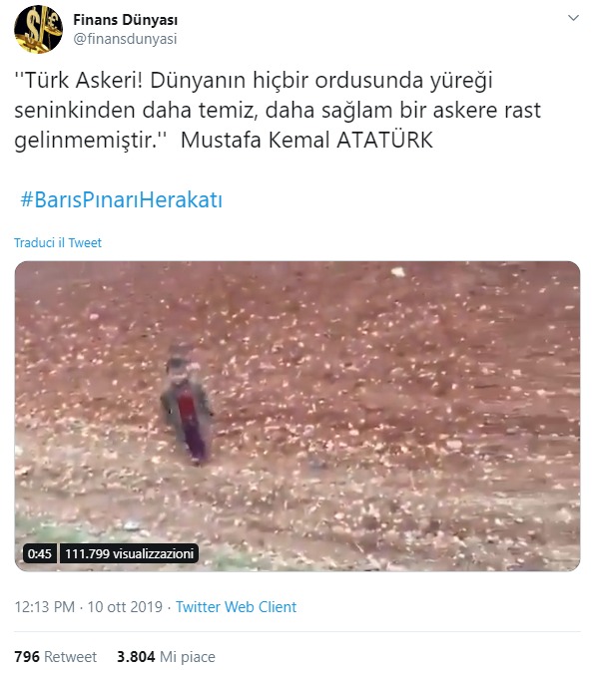Viewport: 594px width, 673px height.
Task: Open the #BarısPınarıHerakatı hashtag
Action: tap(121, 200)
